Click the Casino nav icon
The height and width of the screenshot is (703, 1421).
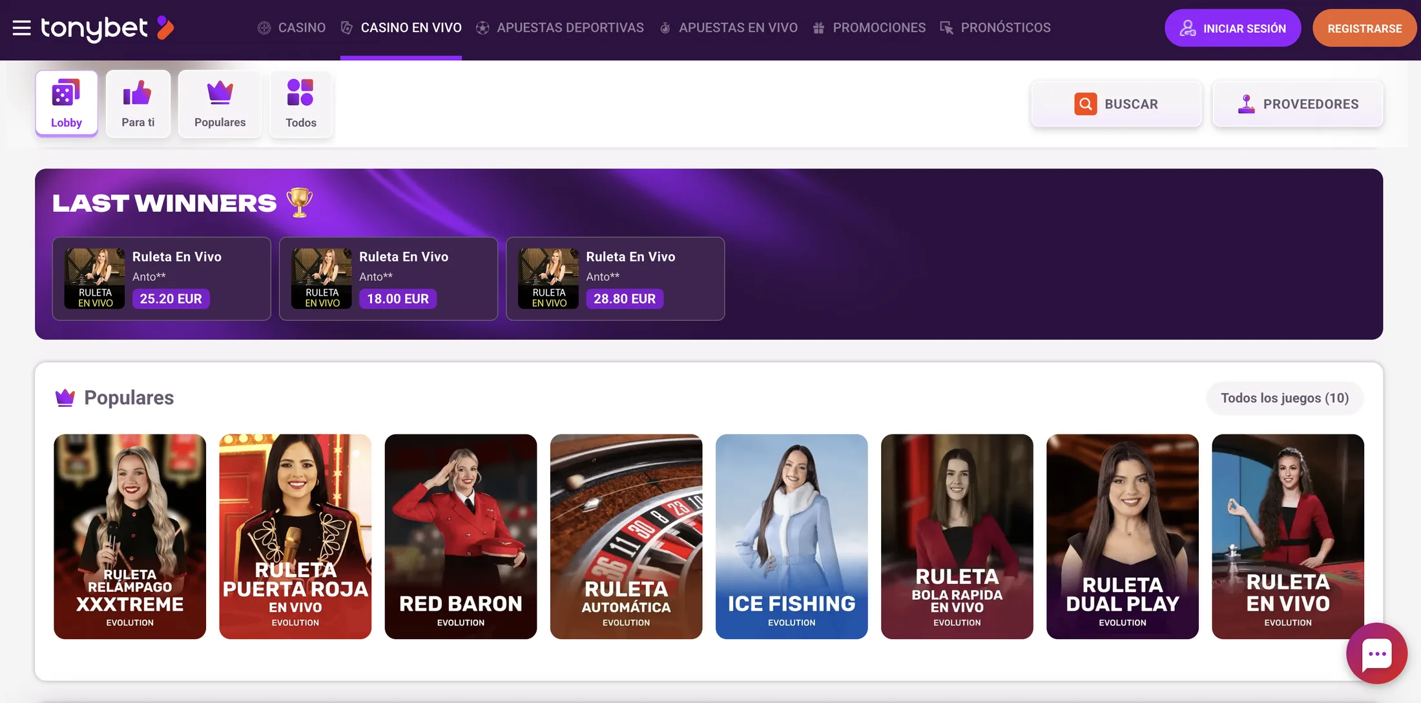click(x=264, y=28)
